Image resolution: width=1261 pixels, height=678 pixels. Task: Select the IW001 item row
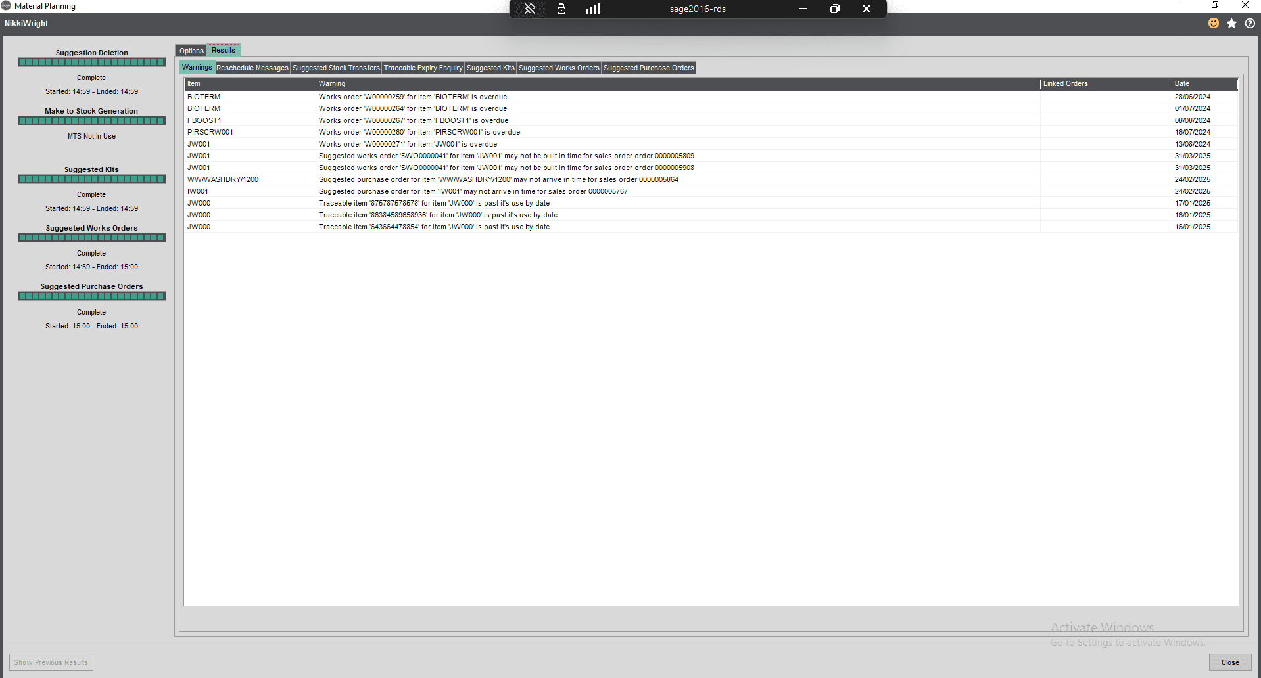click(711, 191)
